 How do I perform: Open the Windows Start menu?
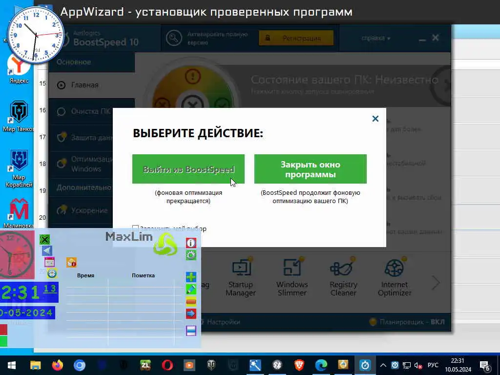tap(12, 365)
